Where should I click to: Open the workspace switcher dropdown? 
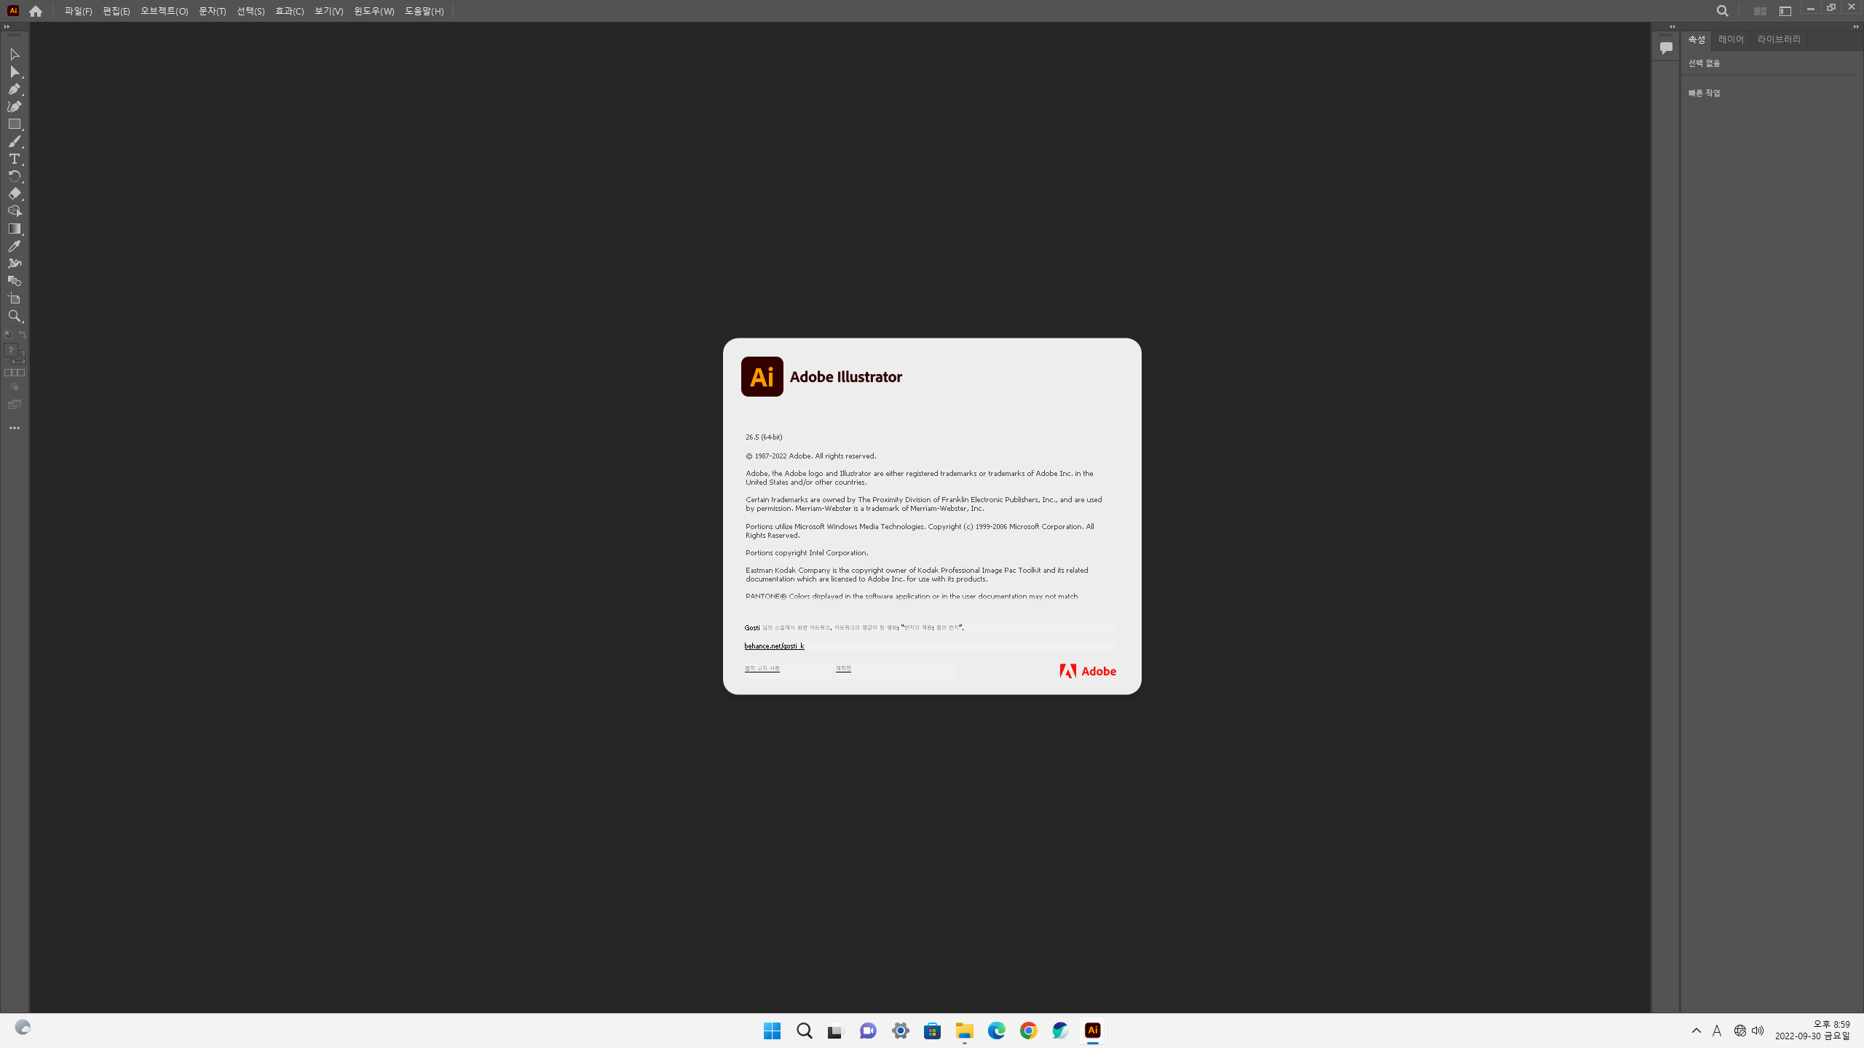[1785, 11]
